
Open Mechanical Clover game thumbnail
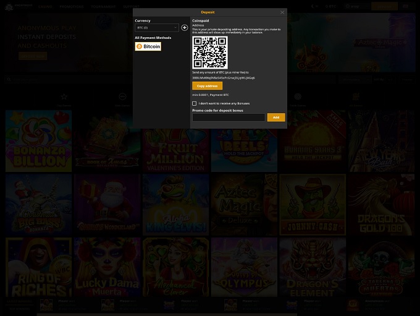coord(175,267)
